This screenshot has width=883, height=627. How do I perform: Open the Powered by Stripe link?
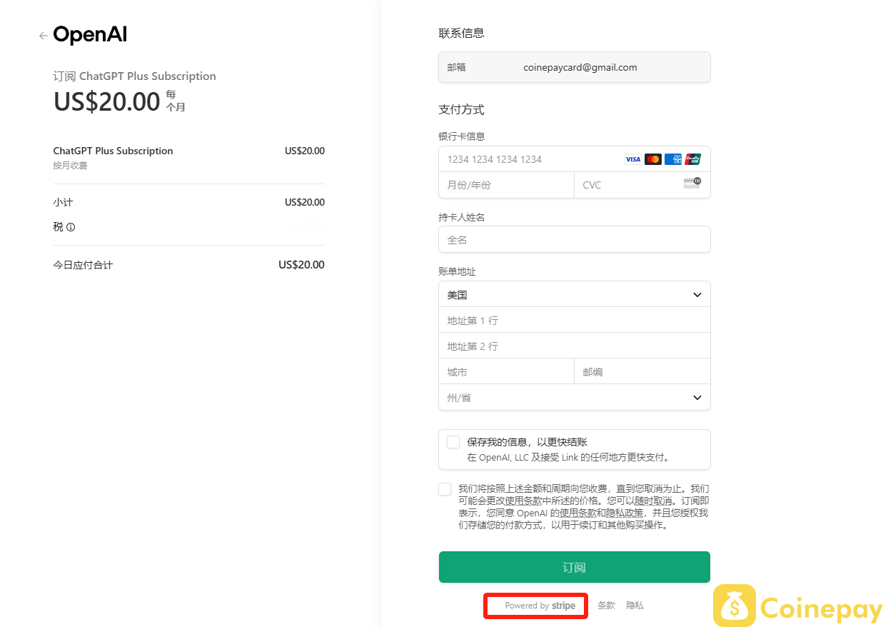(540, 606)
